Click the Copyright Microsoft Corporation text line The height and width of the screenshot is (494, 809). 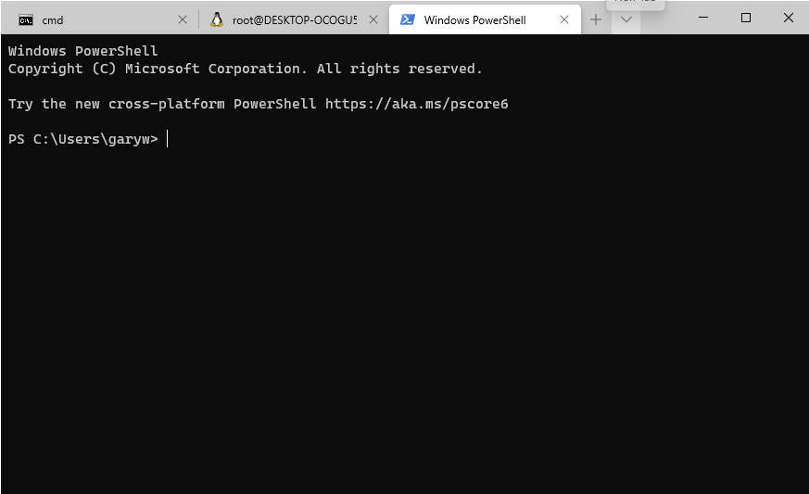[x=245, y=69]
